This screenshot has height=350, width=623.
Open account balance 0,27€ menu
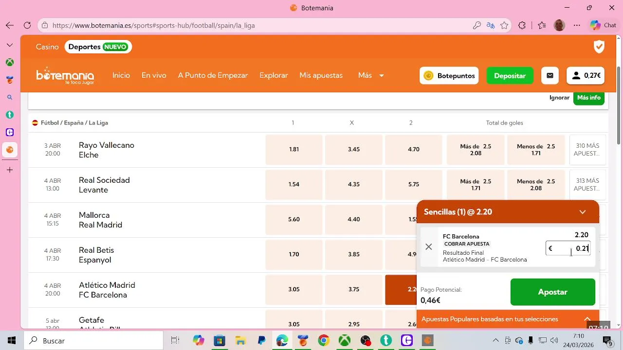pyautogui.click(x=586, y=75)
